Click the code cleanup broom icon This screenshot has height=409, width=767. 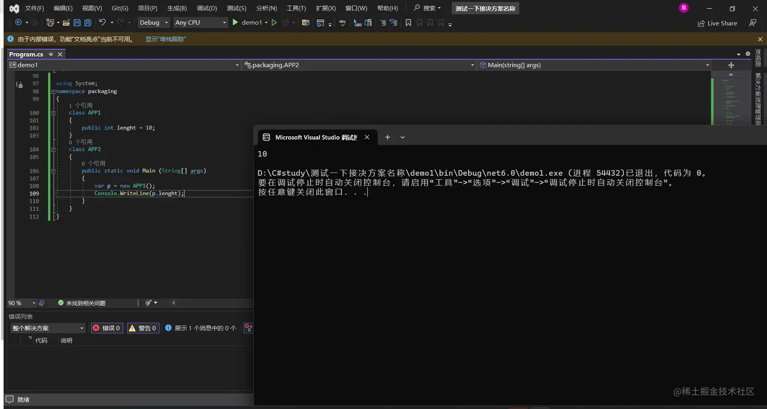point(149,303)
